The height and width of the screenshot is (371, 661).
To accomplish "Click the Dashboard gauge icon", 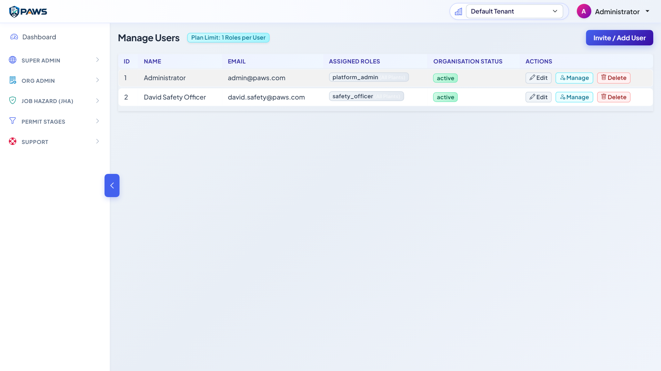I will pos(14,37).
